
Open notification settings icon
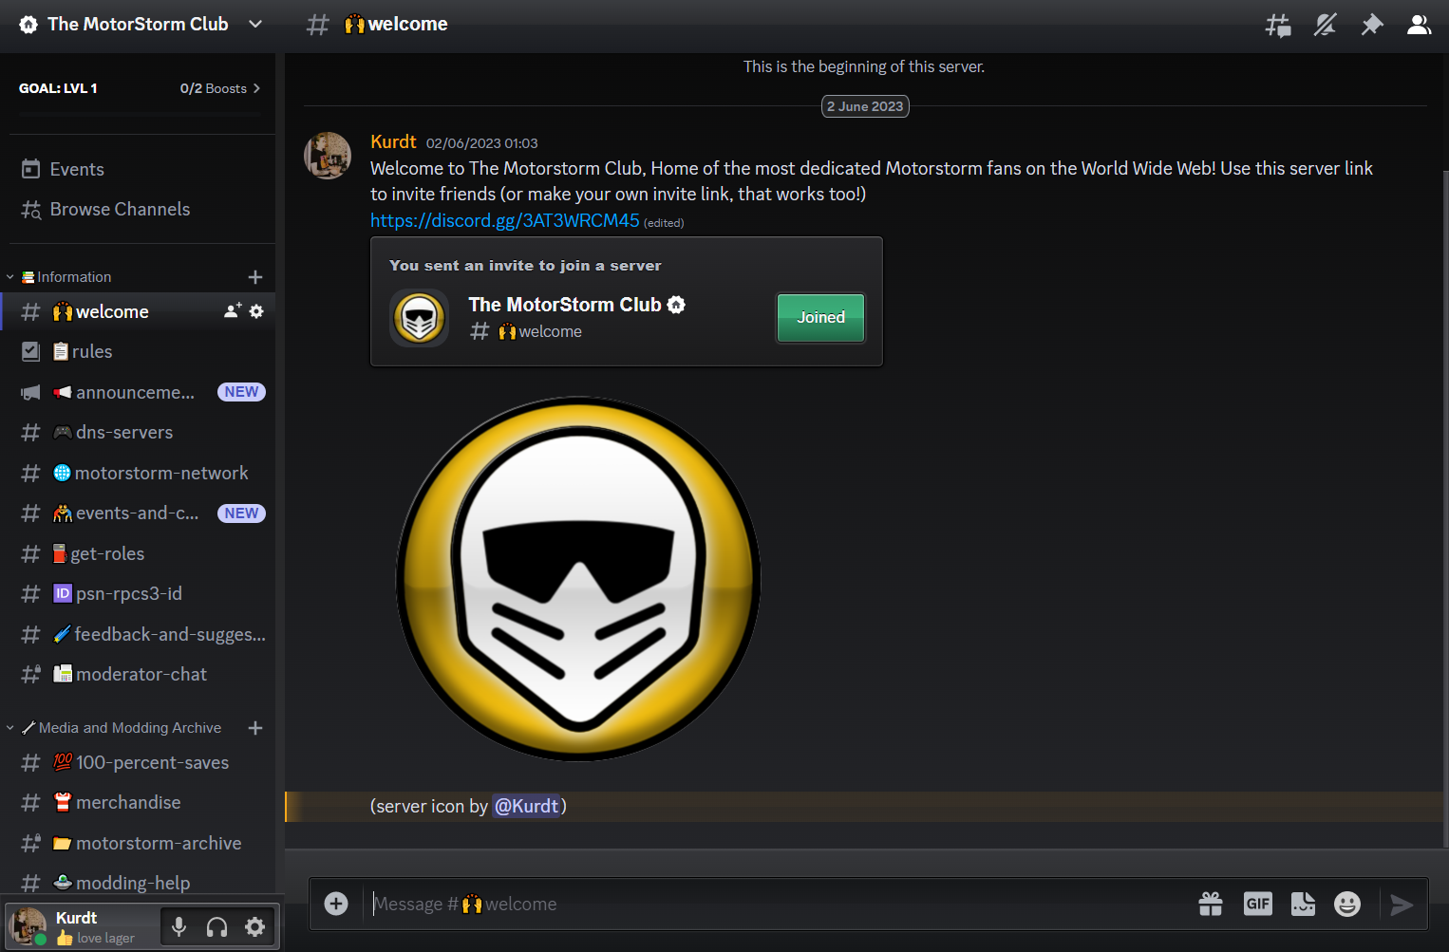[1325, 24]
